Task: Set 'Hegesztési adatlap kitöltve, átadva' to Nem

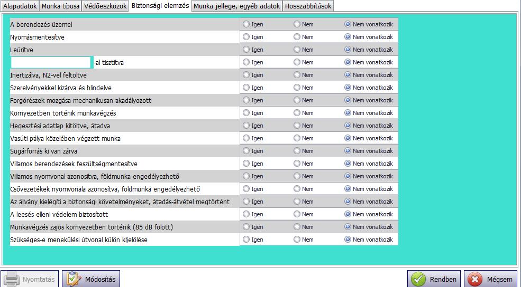Action: click(304, 125)
